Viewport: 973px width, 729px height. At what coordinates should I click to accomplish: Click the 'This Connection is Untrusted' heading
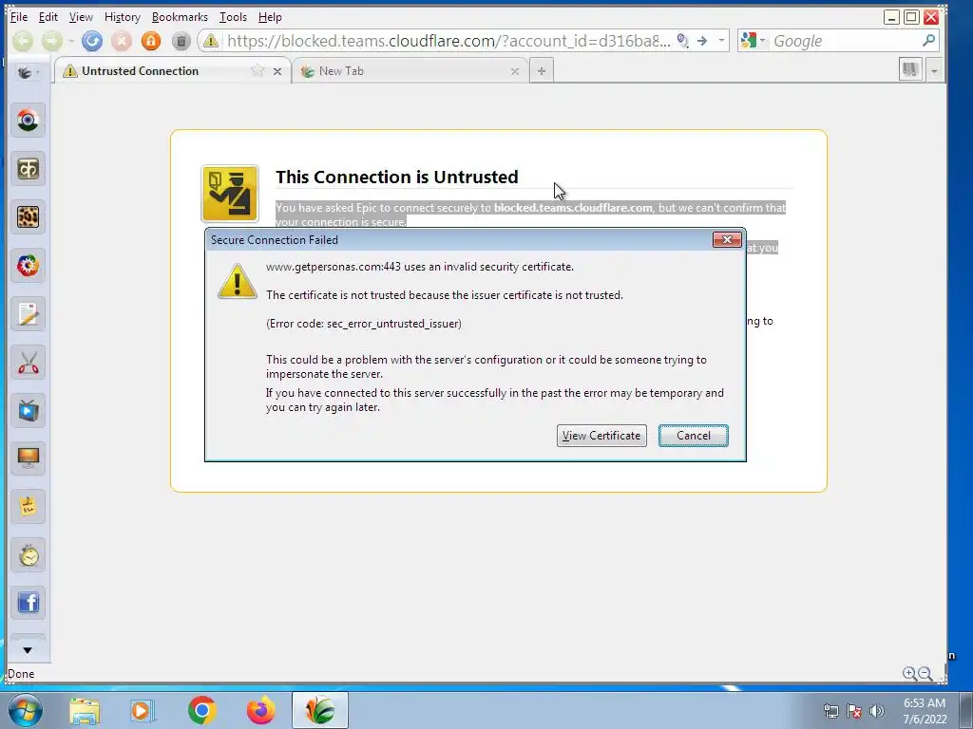397,177
